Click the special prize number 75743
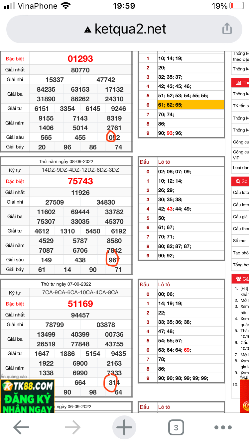The image size is (249, 442). pyautogui.click(x=80, y=181)
